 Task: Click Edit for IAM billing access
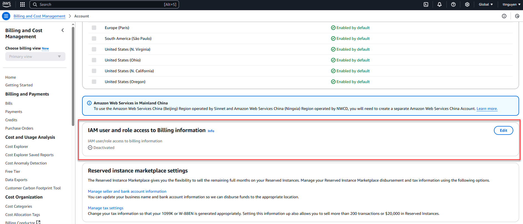coord(503,130)
